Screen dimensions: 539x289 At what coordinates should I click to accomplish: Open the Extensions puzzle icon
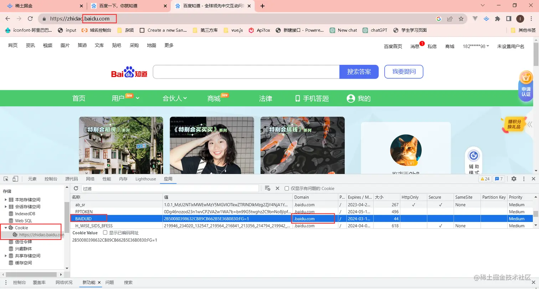(x=498, y=19)
